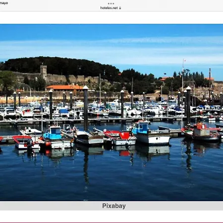
Task: Tap the red open boat at far left
Action: click(26, 142)
